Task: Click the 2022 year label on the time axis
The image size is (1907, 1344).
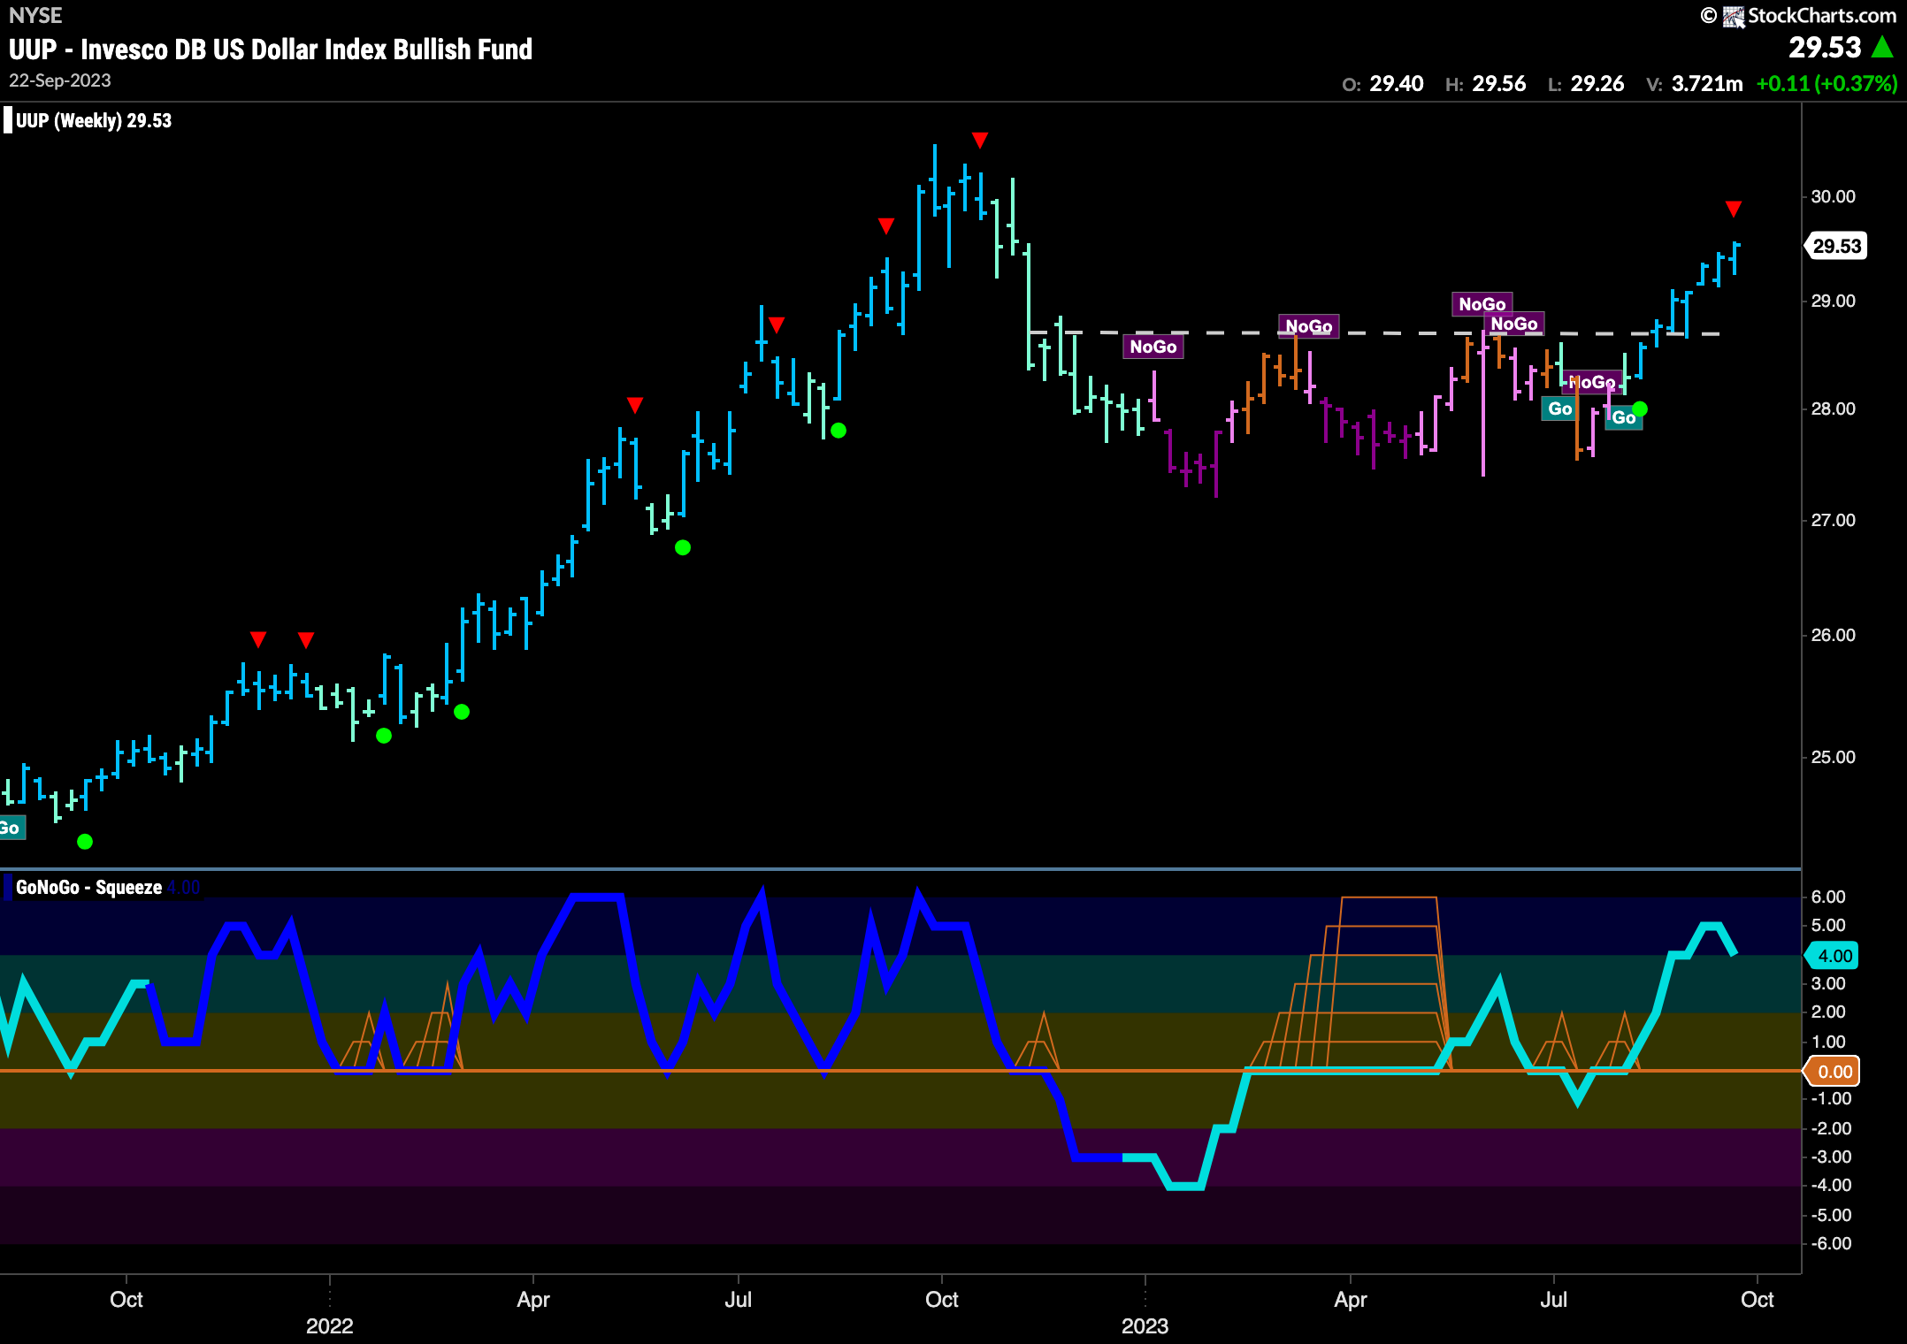Action: point(330,1325)
